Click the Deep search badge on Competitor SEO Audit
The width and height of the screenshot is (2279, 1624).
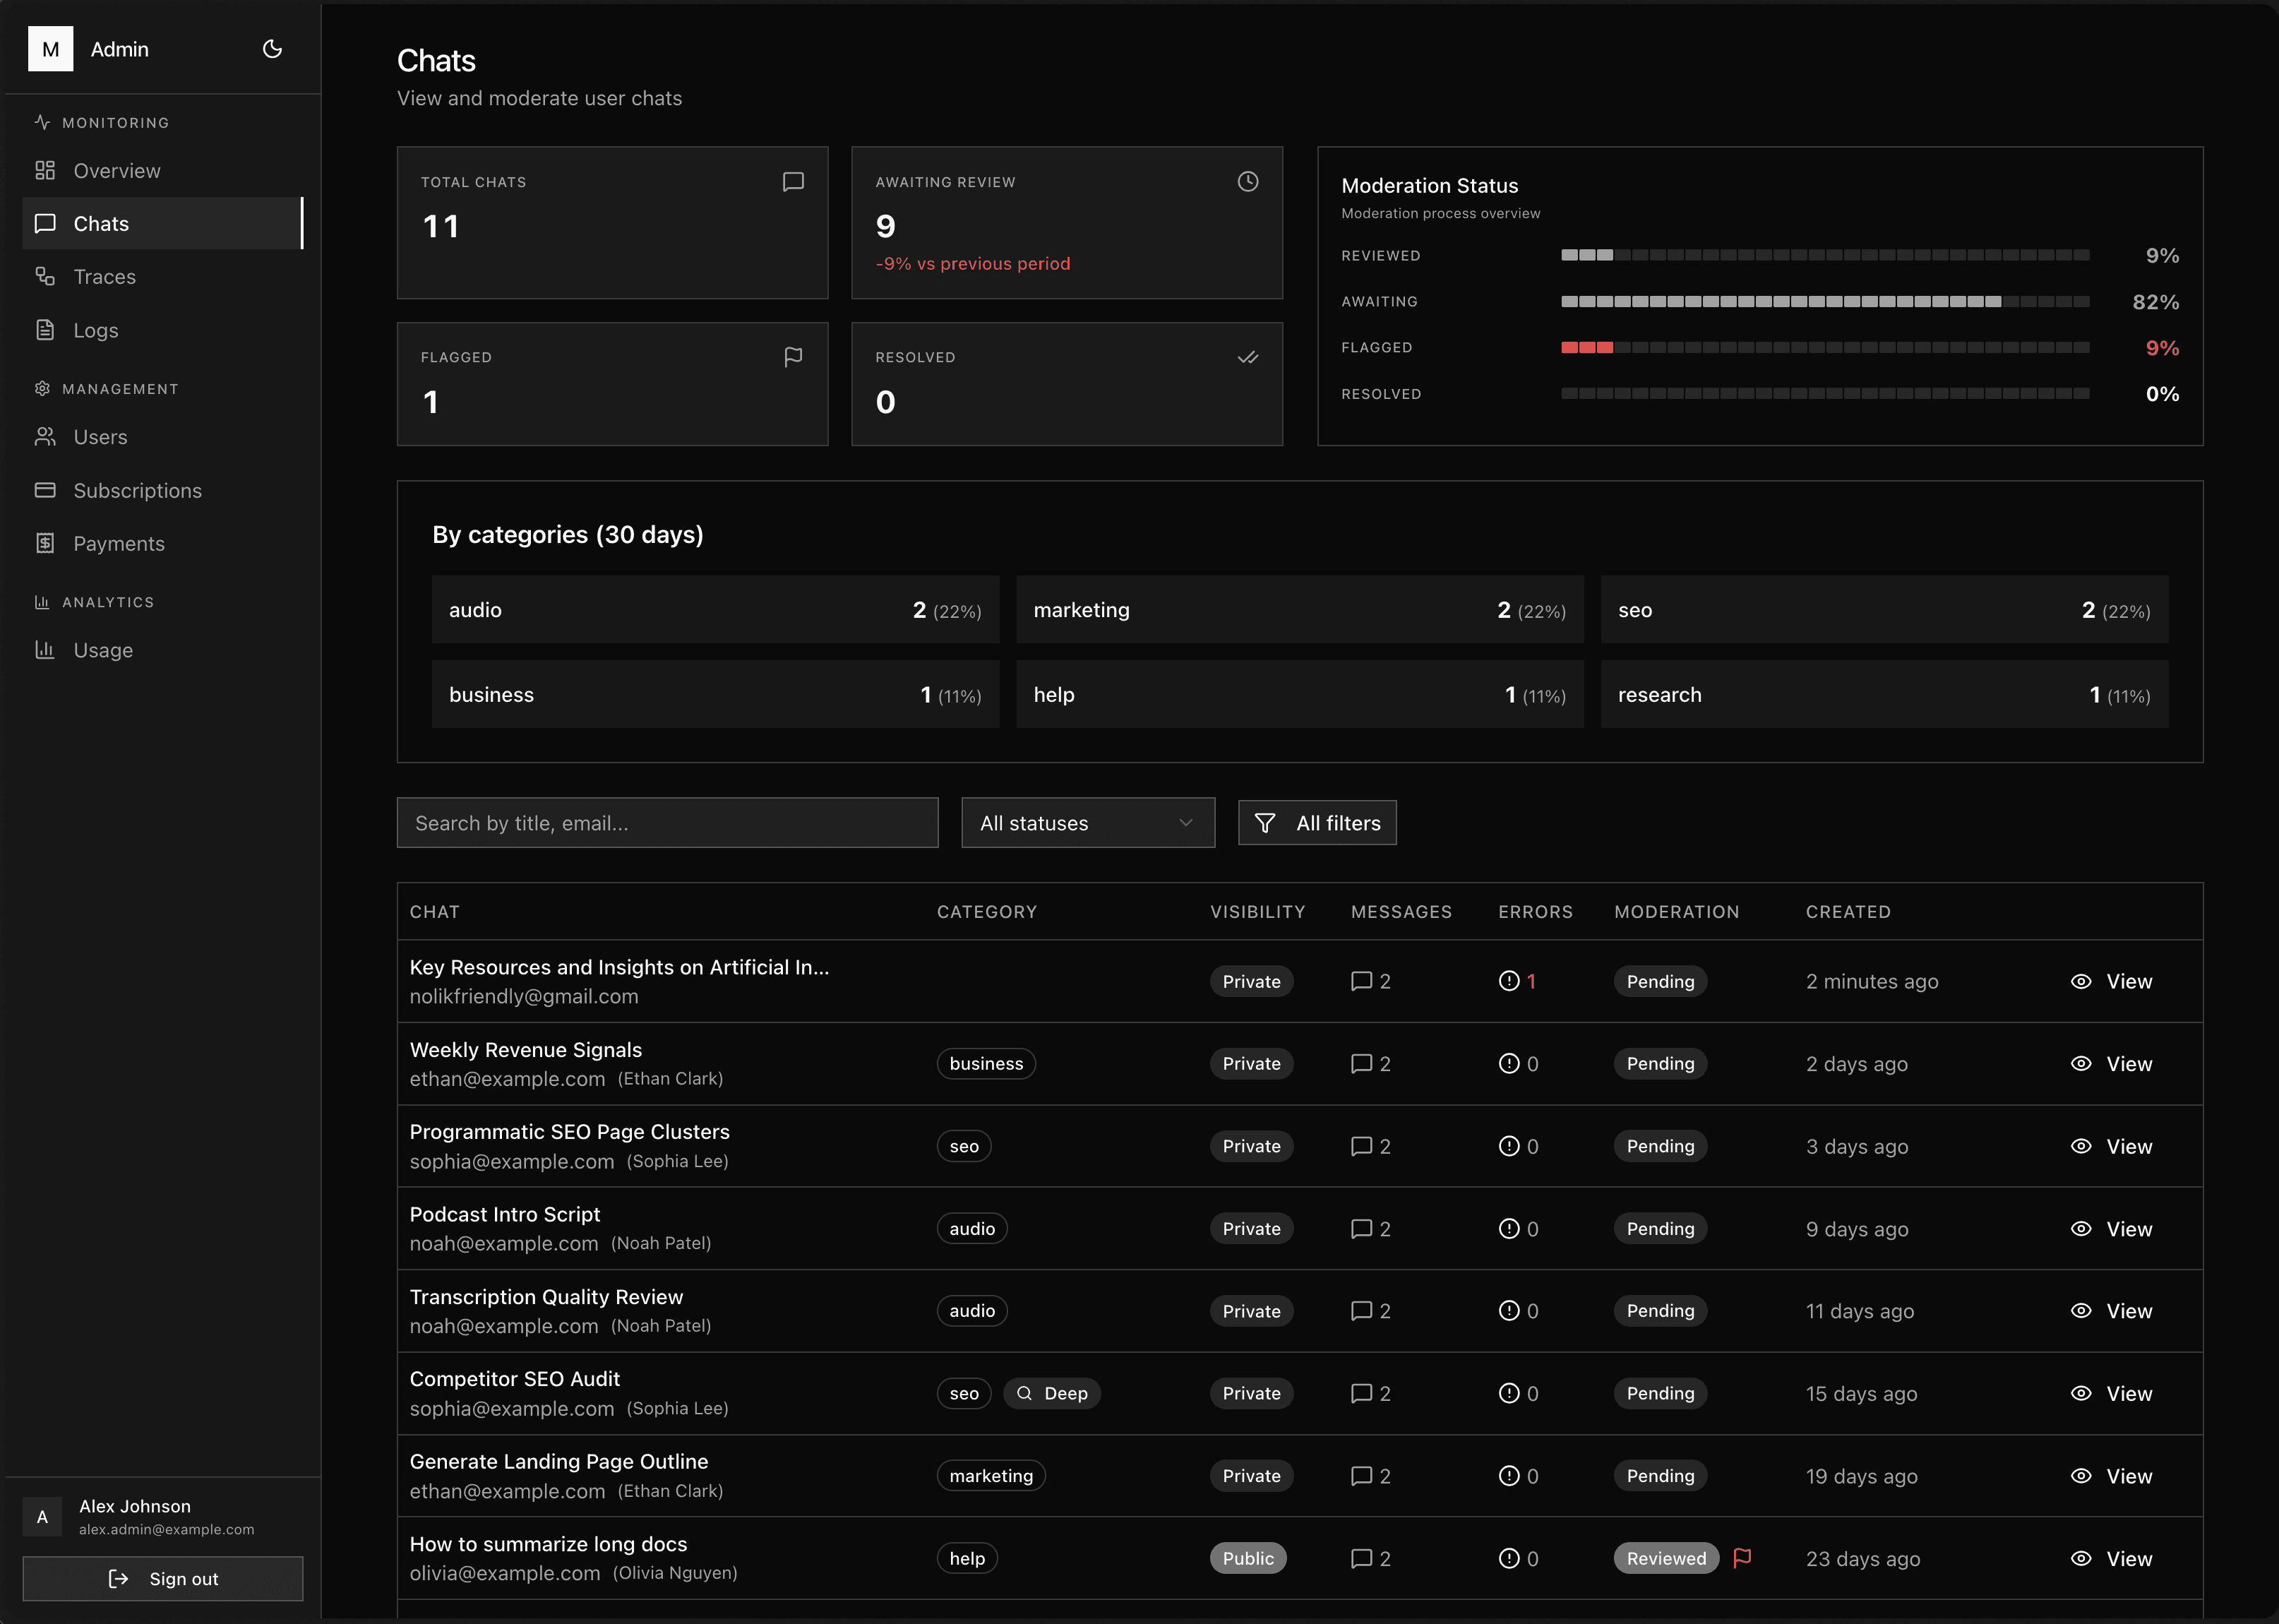tap(1052, 1393)
